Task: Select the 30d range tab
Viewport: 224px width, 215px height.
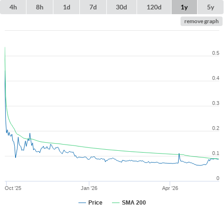Action: (x=121, y=7)
